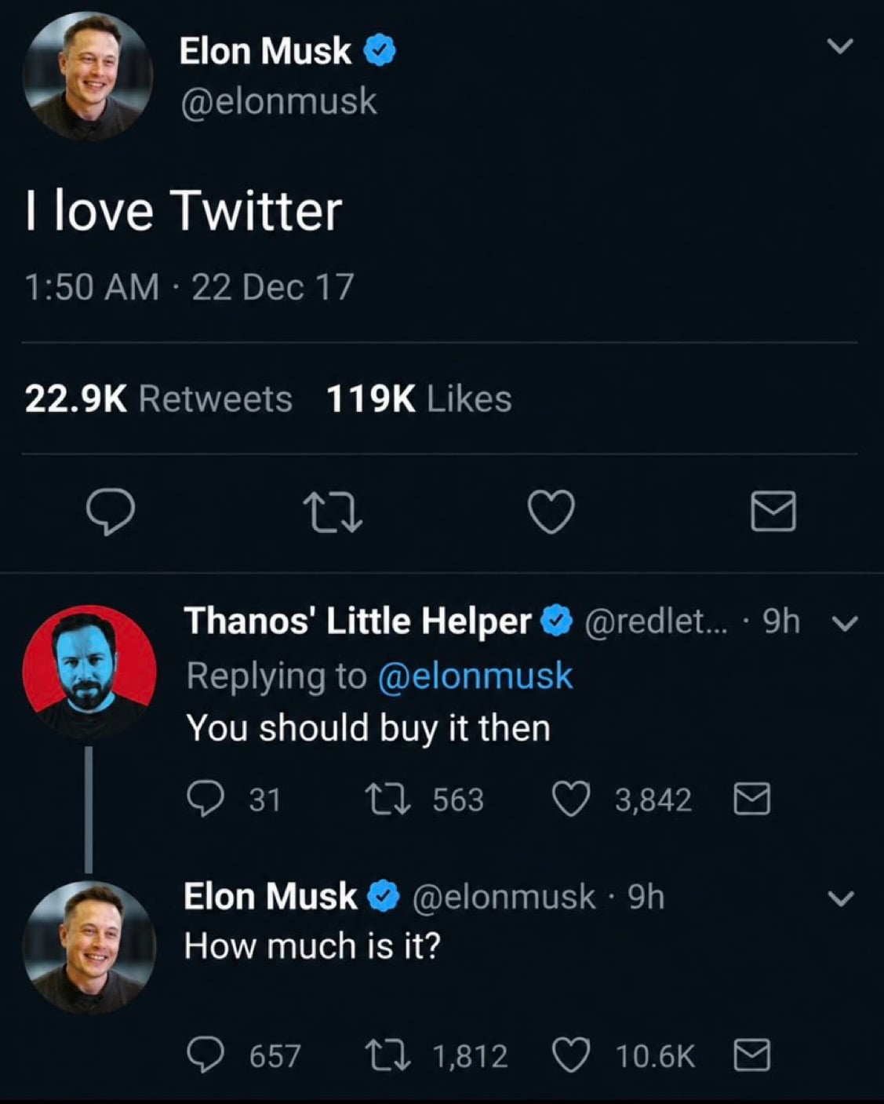
Task: Retweet the "You should buy it then" reply
Action: 387,800
